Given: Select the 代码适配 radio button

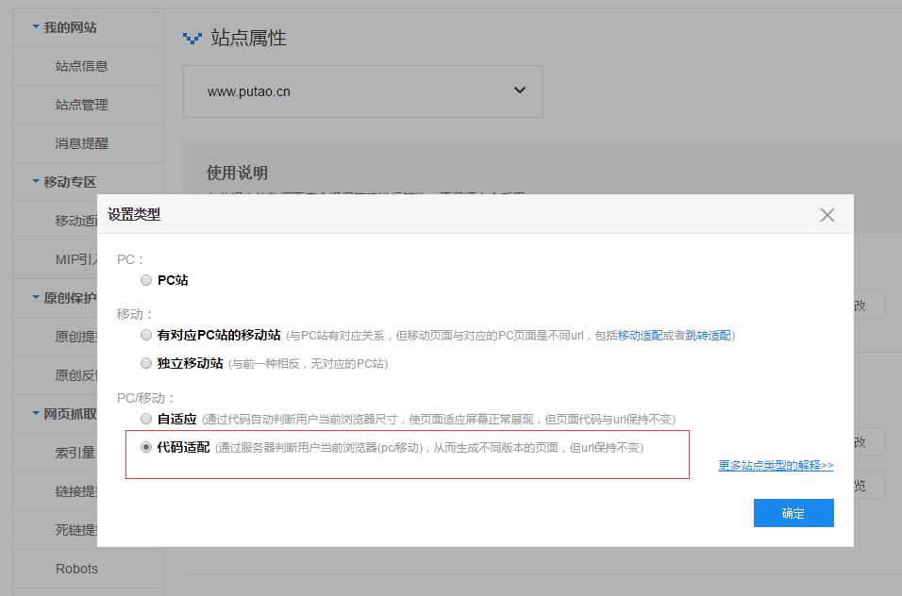Looking at the screenshot, I should (146, 448).
